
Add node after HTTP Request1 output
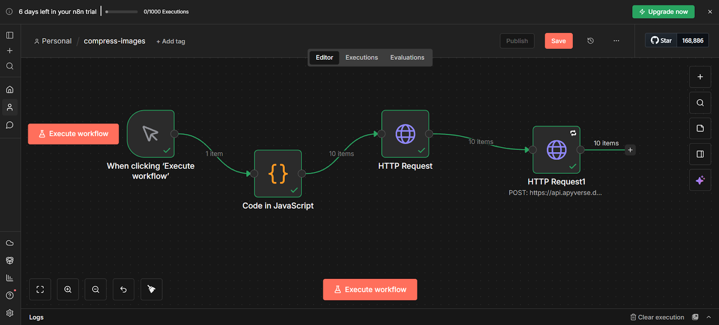630,150
